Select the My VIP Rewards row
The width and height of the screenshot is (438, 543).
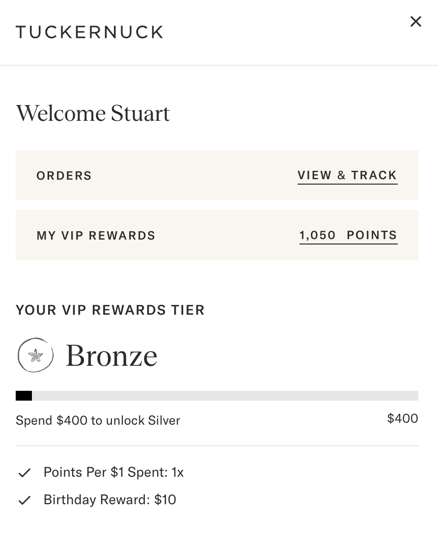[217, 235]
